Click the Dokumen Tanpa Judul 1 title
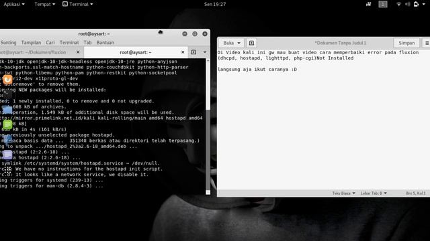The width and height of the screenshot is (430, 241). [x=340, y=43]
